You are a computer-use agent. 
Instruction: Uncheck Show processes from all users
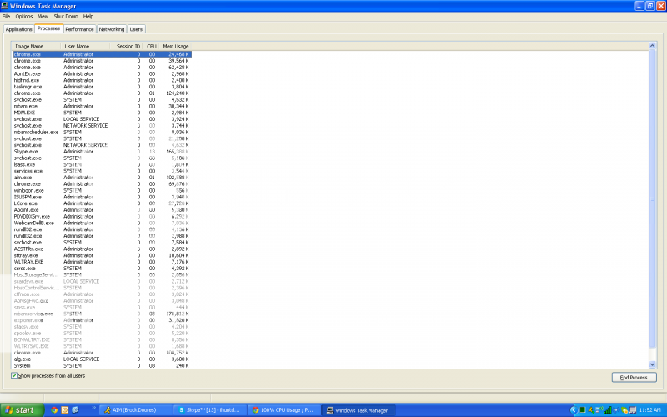point(14,376)
